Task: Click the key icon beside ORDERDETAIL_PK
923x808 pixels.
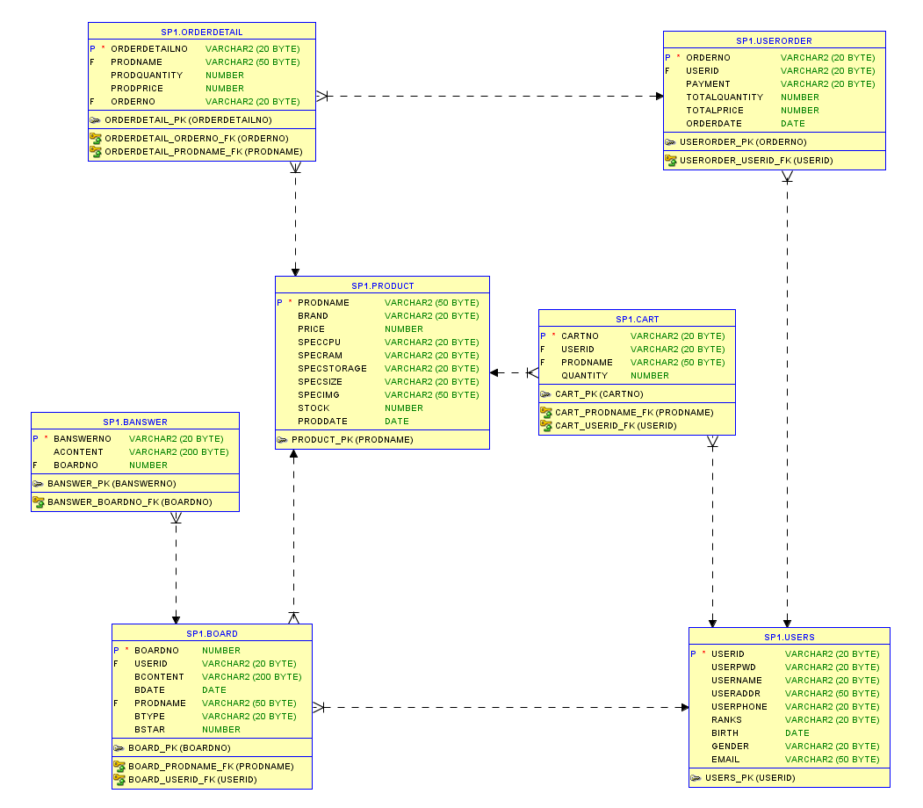Action: pyautogui.click(x=98, y=119)
